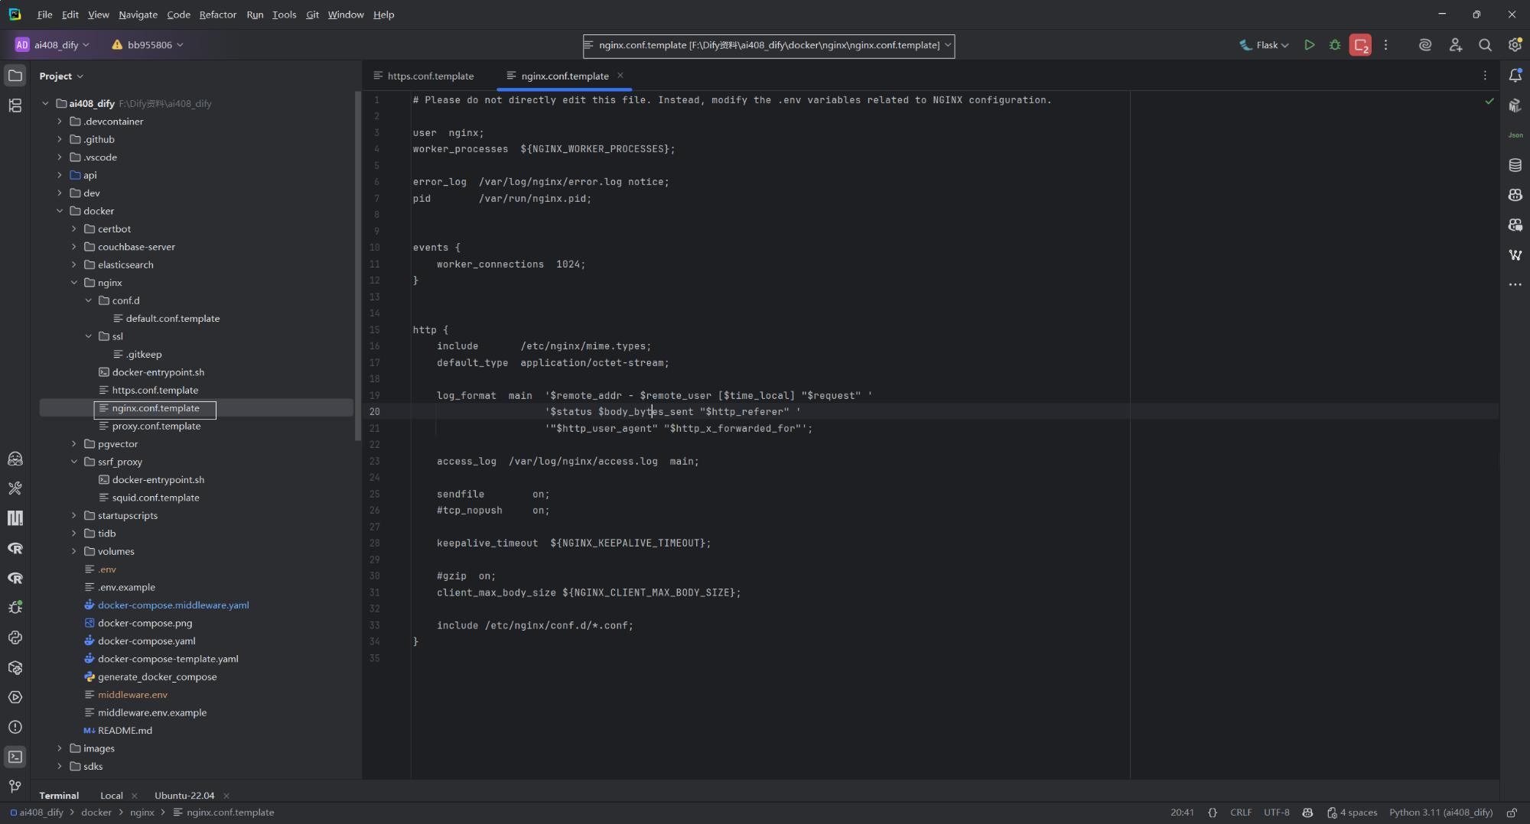Click the CRLF line separator button
The width and height of the screenshot is (1530, 824).
(1241, 813)
